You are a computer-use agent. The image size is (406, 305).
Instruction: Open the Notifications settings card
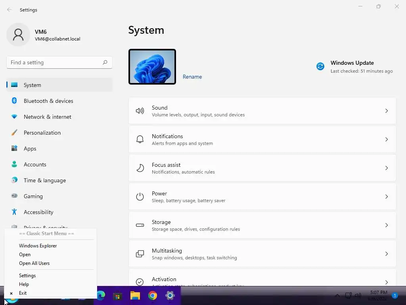click(262, 139)
